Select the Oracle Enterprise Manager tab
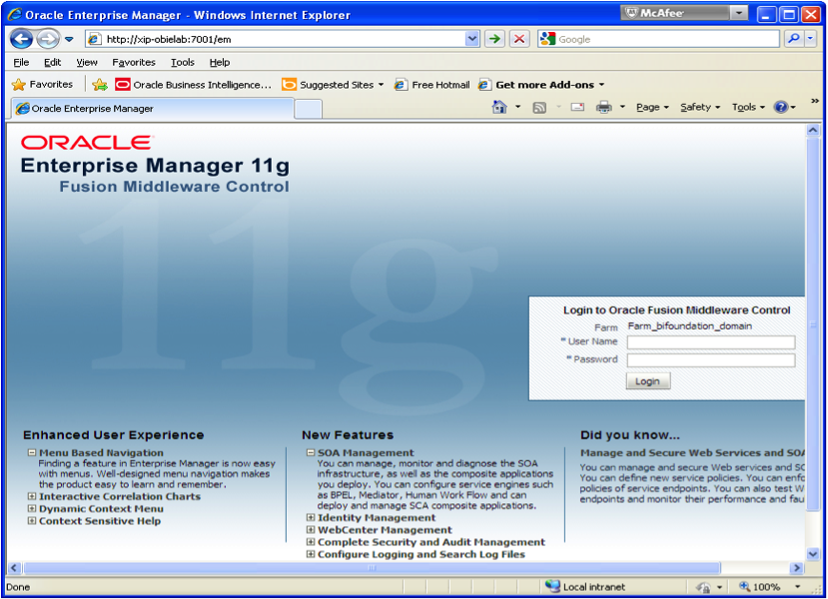This screenshot has width=828, height=599. 92,109
